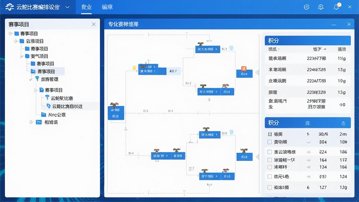Click the open-folder icon of highlighted 赛事项目
The height and width of the screenshot is (202, 359).
click(x=33, y=72)
